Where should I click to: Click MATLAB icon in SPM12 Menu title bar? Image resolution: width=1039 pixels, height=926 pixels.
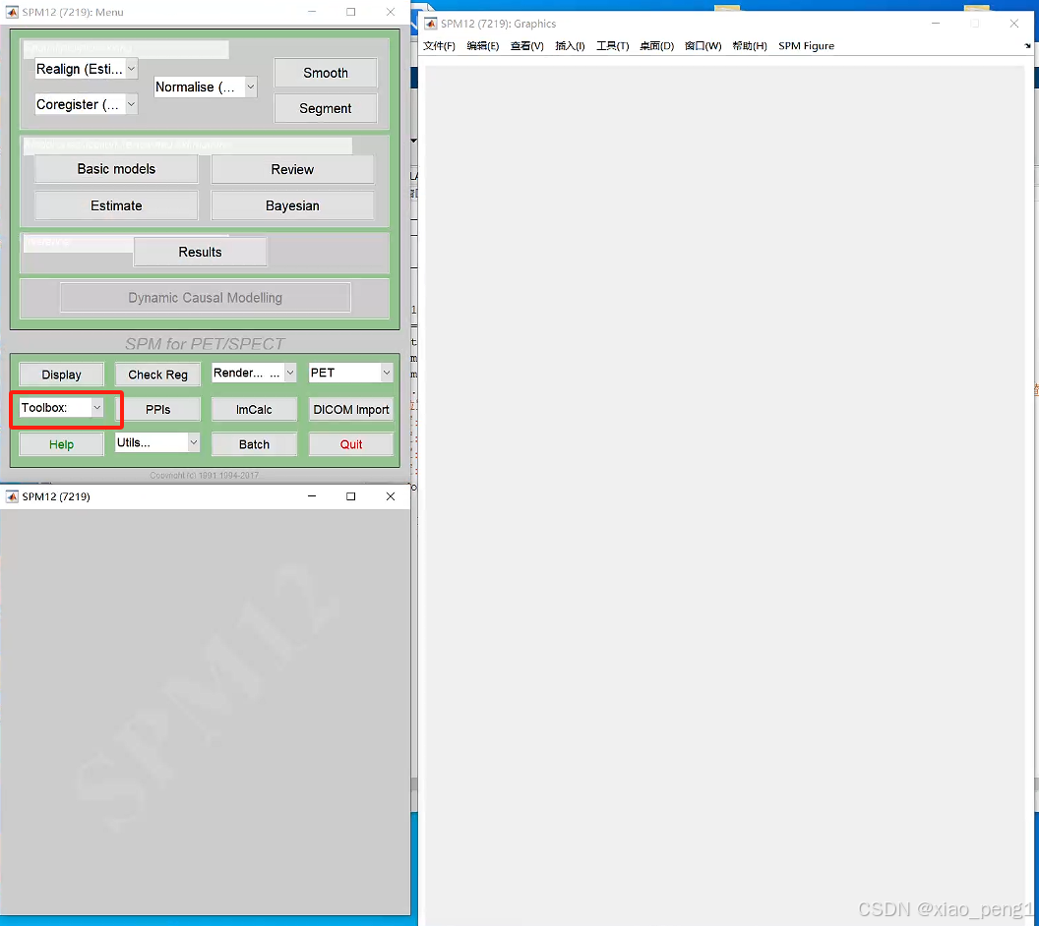(x=12, y=12)
